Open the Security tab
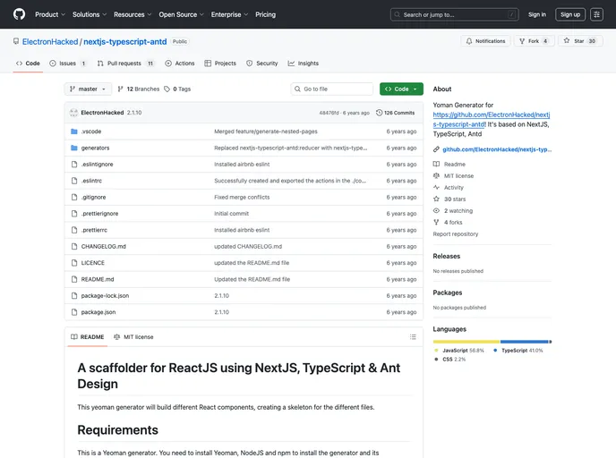The width and height of the screenshot is (616, 458). (x=262, y=64)
